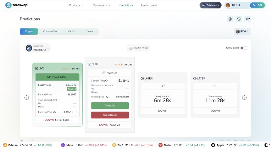Click the info icon beside Last Price

50,85
